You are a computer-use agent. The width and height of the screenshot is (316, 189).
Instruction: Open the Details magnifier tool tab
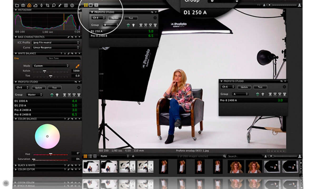53,5
